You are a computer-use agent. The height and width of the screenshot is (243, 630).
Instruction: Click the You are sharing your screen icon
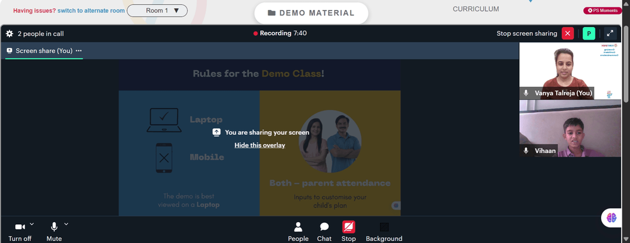(x=216, y=132)
